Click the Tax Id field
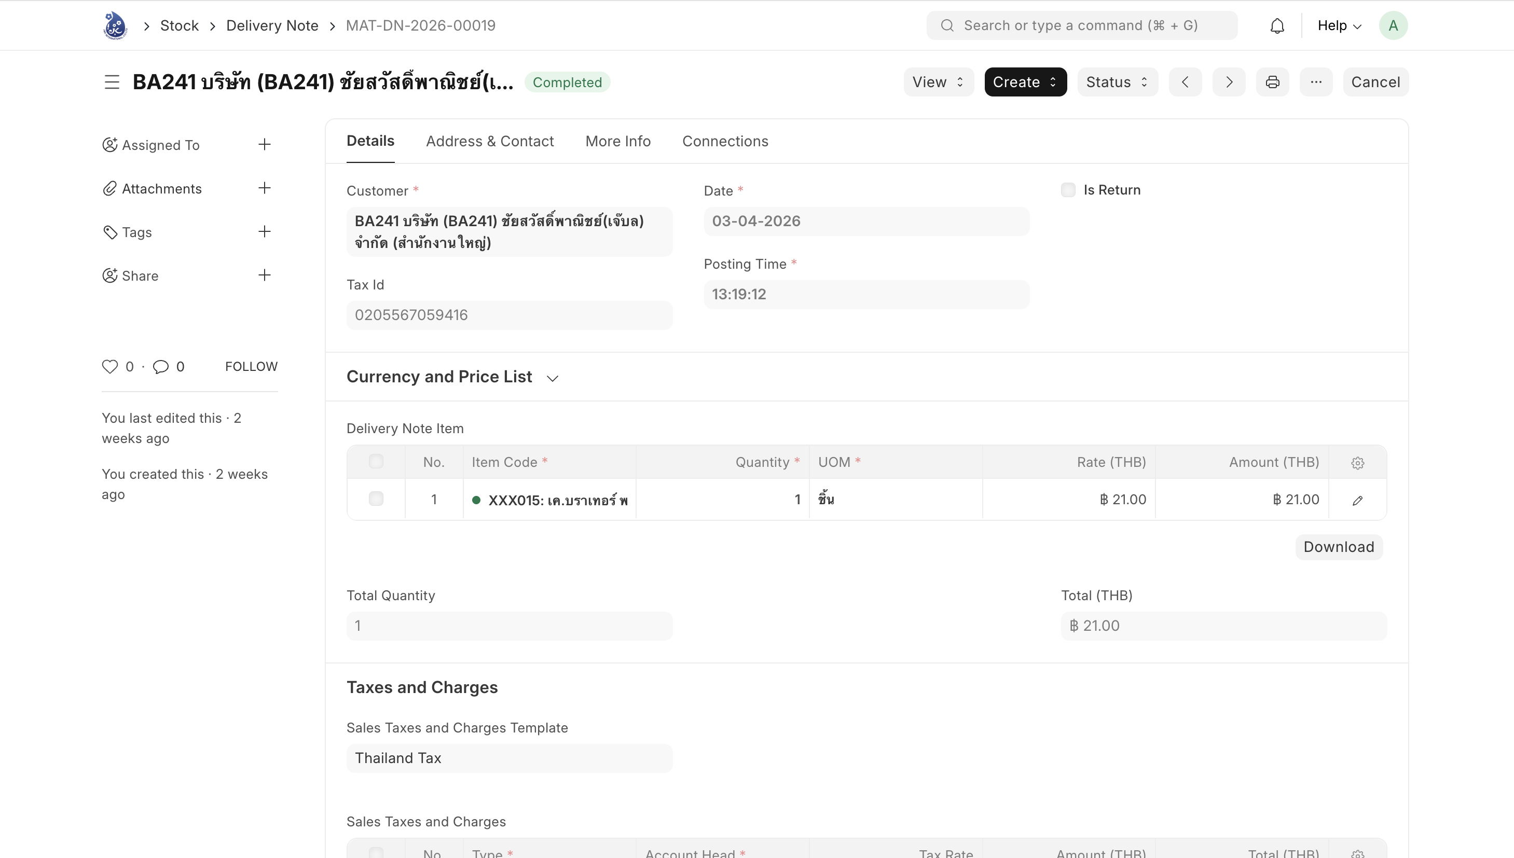Image resolution: width=1514 pixels, height=858 pixels. tap(509, 315)
